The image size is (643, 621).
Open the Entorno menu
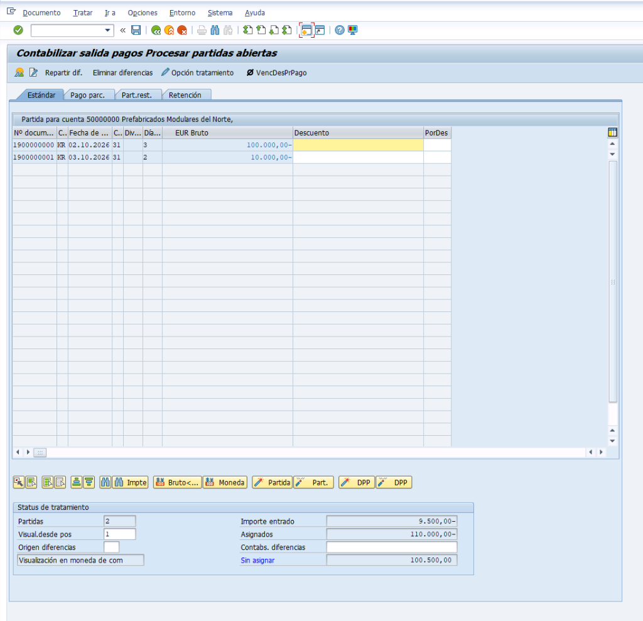(x=182, y=13)
